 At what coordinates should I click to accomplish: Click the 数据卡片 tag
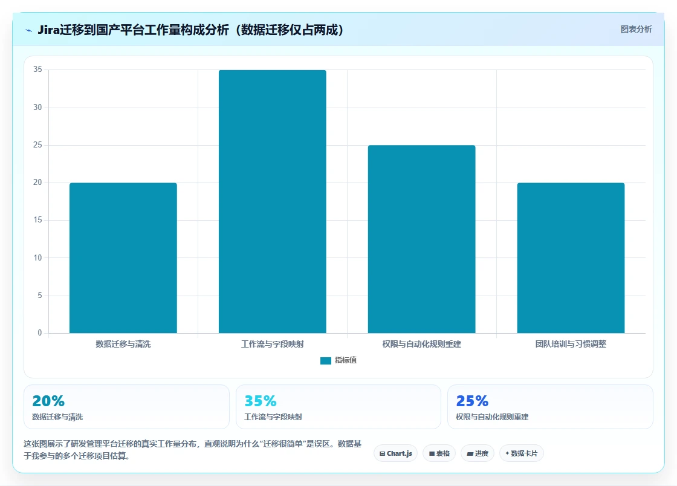coord(522,453)
